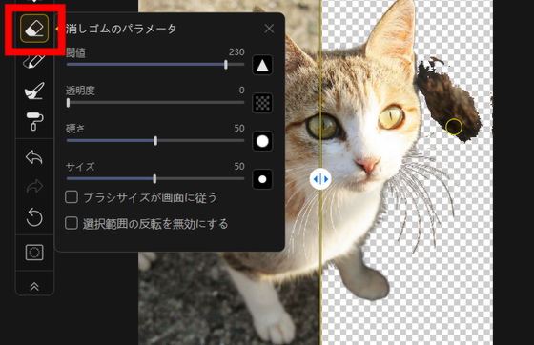Viewport: 534px width, 345px height.
Task: Click the サイズ small dot preview icon
Action: [262, 179]
